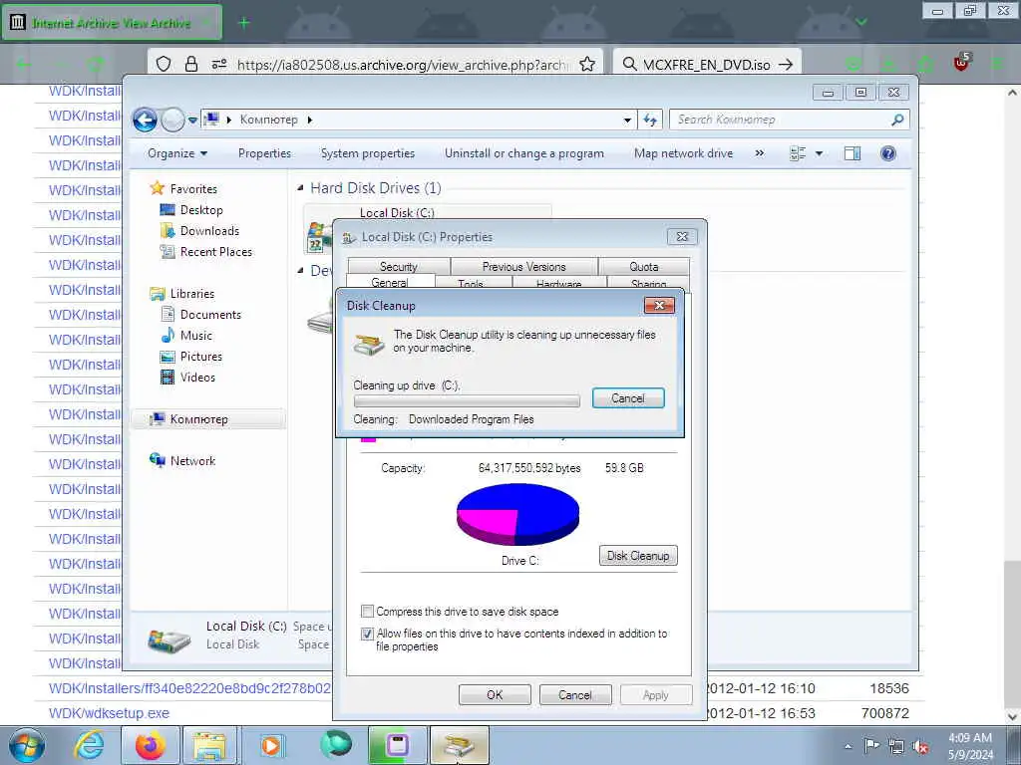The image size is (1021, 765).
Task: Click the disabled Apply button
Action: [x=656, y=694]
